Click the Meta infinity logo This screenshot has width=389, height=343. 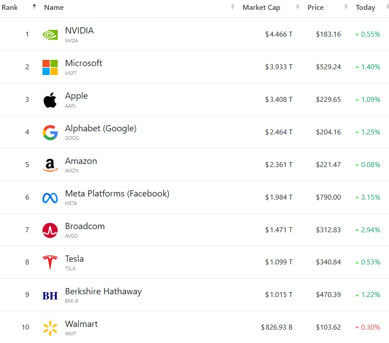pyautogui.click(x=50, y=198)
